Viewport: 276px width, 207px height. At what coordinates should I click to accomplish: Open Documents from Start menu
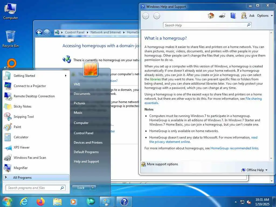point(82,94)
